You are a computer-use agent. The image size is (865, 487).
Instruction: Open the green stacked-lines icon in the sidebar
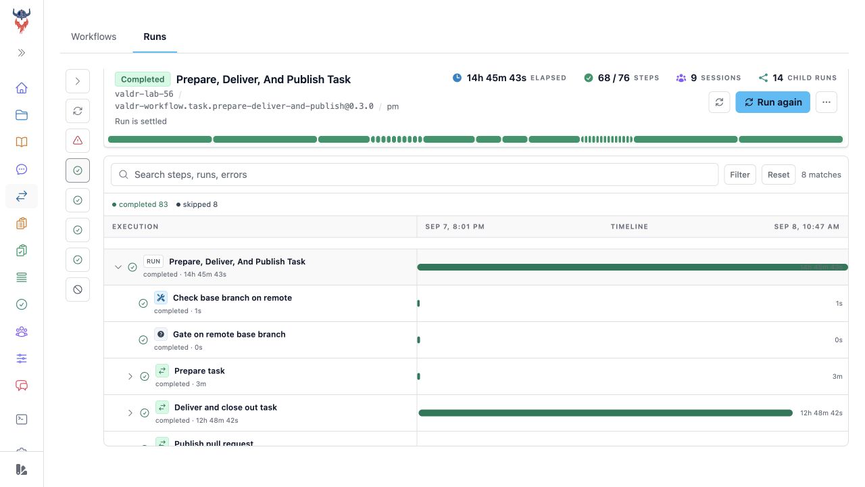(22, 277)
